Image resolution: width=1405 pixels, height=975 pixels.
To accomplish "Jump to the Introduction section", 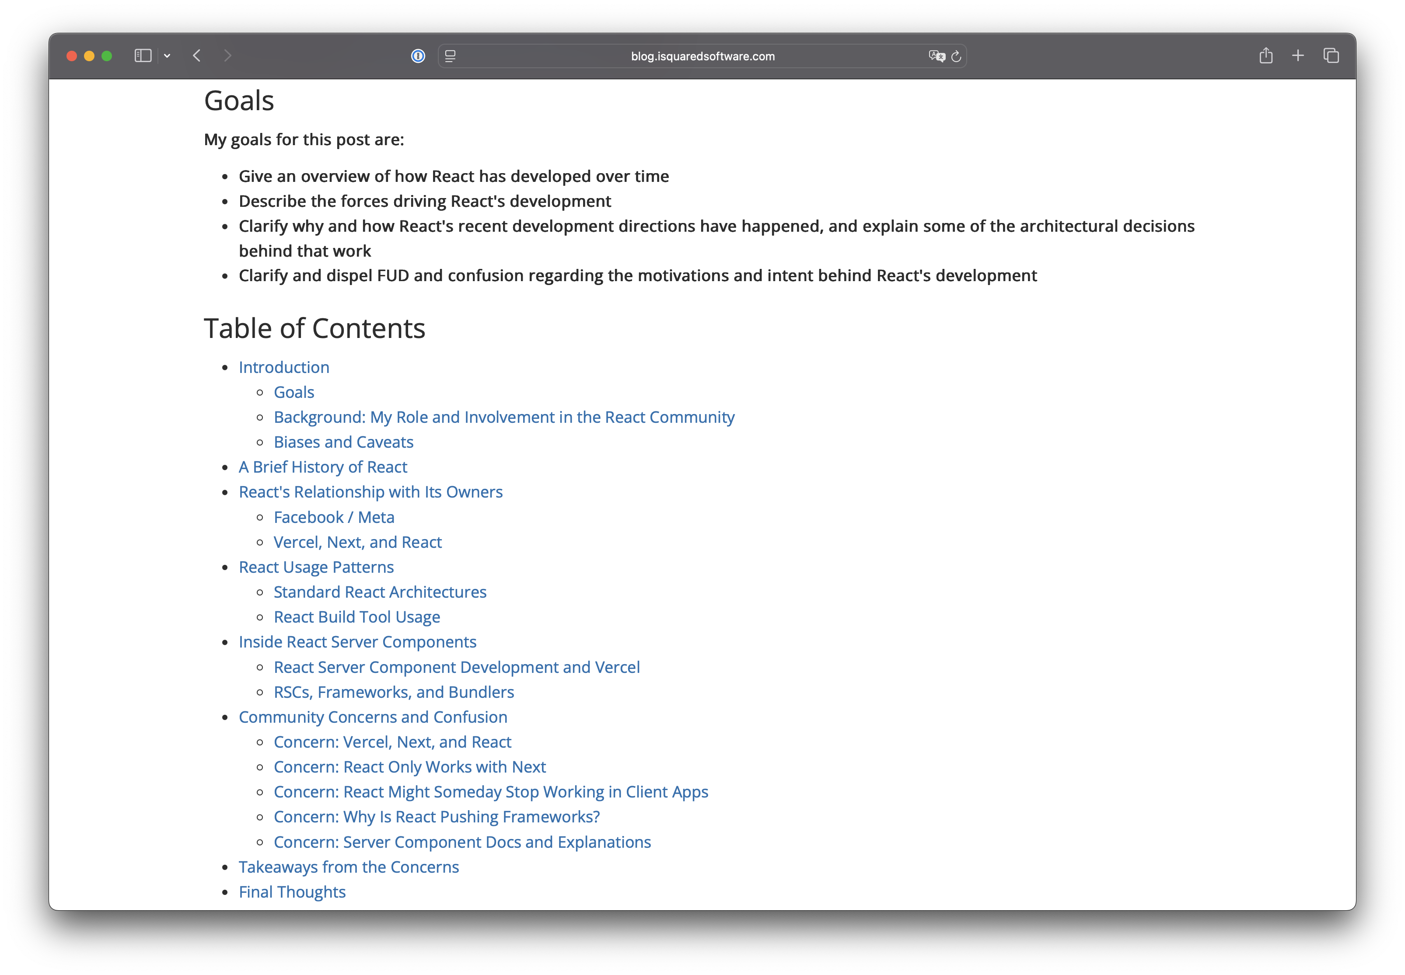I will (x=283, y=367).
